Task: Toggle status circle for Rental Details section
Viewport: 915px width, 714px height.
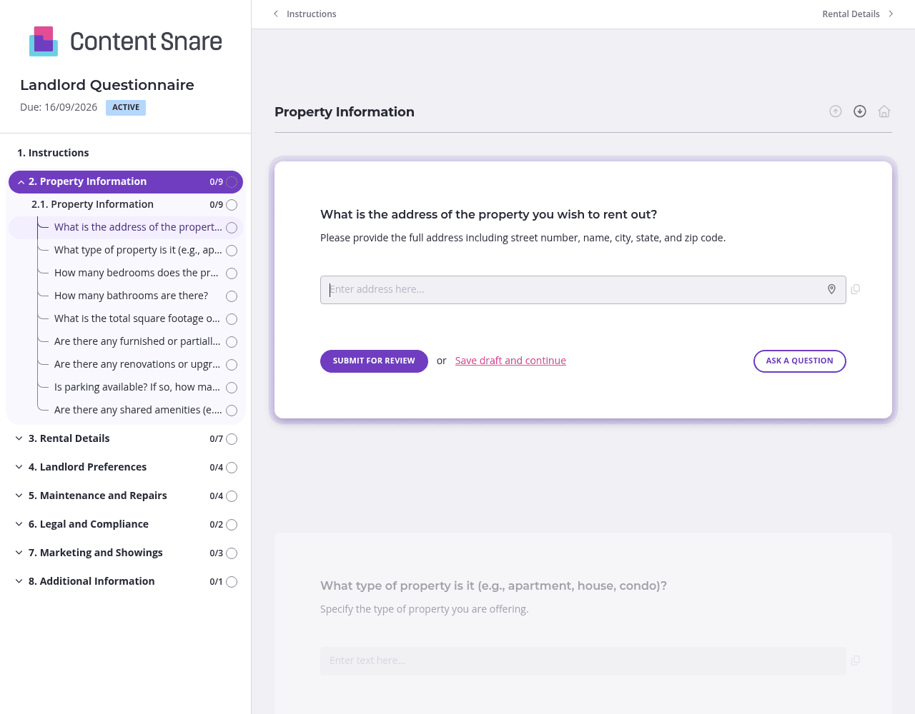Action: [x=232, y=439]
